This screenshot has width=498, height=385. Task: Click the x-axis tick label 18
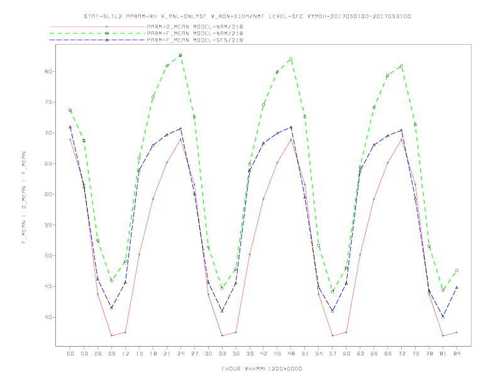[153, 354]
